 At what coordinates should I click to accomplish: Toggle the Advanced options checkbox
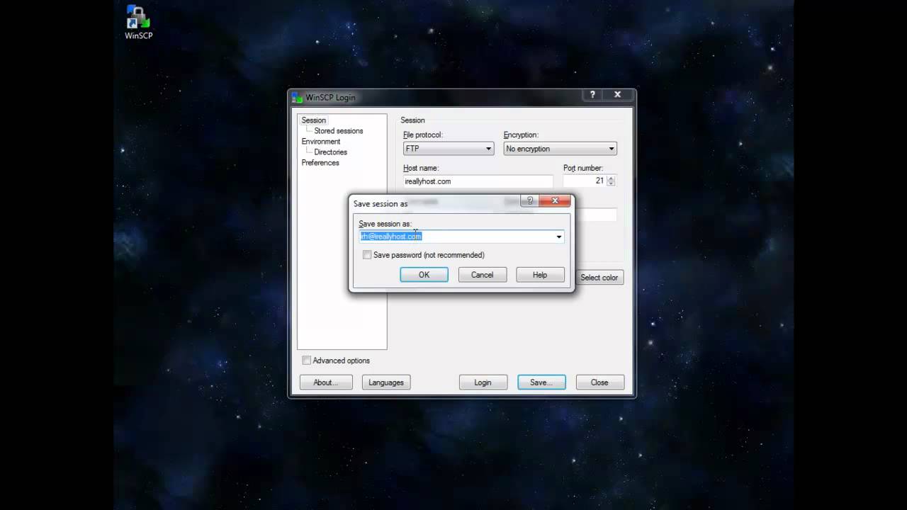coord(306,361)
